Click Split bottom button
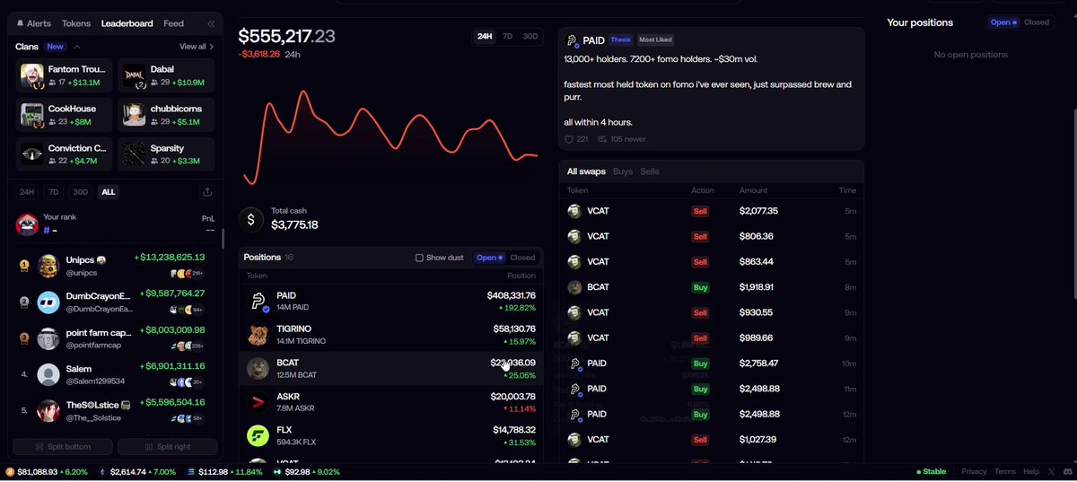The image size is (1077, 482). point(63,447)
